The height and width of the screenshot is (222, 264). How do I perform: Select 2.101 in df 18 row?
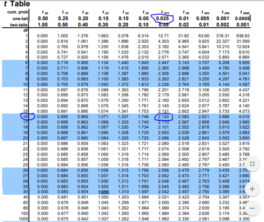pos(163,127)
